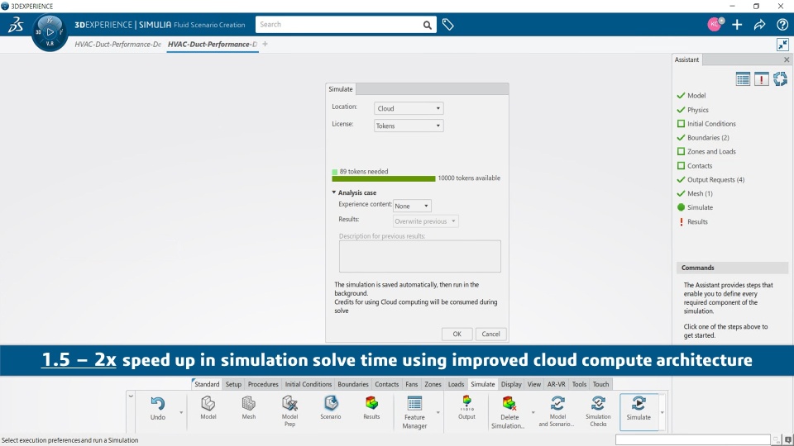The image size is (794, 446).
Task: Click the Delete Simulation tool
Action: (x=509, y=413)
